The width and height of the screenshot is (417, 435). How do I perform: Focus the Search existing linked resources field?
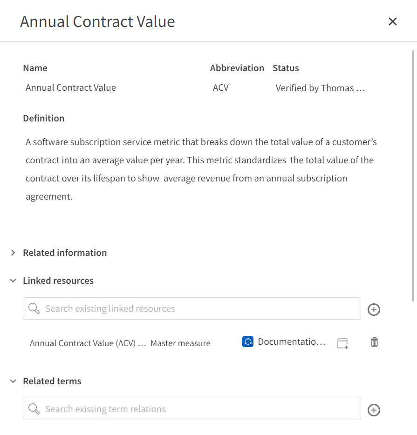coord(186,308)
